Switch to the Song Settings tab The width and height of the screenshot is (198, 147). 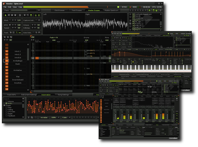pos(63,95)
